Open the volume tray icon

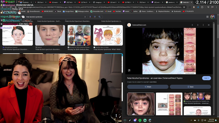click(x=205, y=120)
